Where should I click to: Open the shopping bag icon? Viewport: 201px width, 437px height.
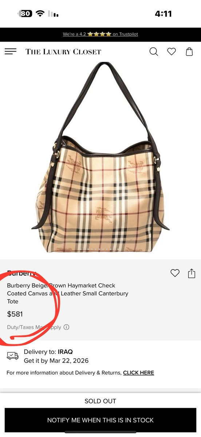pos(189,51)
